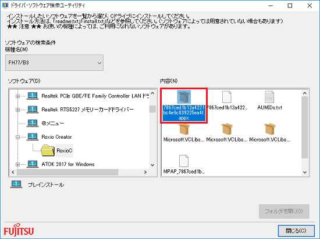Click the MPAP_7867ced1b.. file name

(184, 172)
